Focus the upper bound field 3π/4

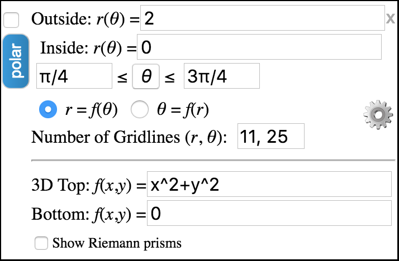222,76
